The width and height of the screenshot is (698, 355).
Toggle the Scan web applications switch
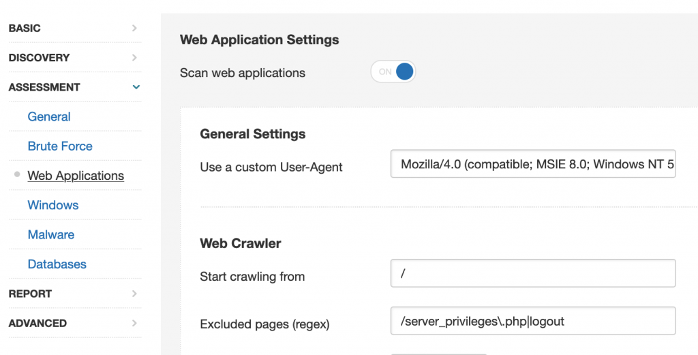tap(393, 72)
